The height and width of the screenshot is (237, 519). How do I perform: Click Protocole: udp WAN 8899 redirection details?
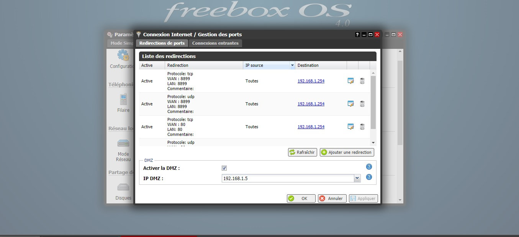coord(181,104)
